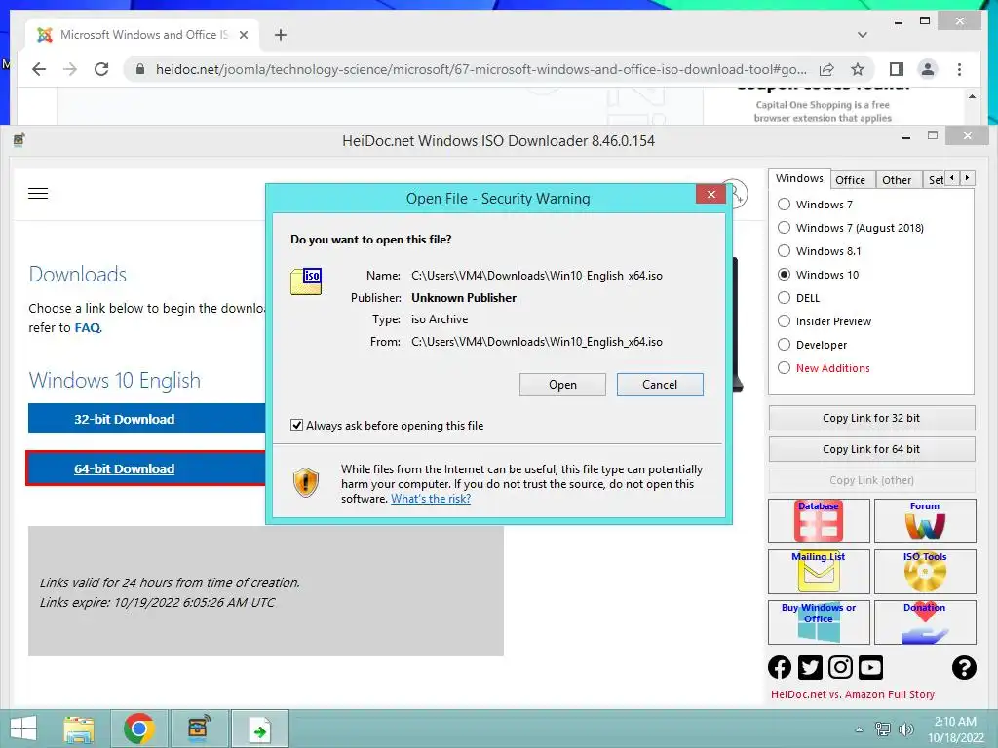Click the share page icon in address bar
This screenshot has width=998, height=748.
(x=826, y=69)
